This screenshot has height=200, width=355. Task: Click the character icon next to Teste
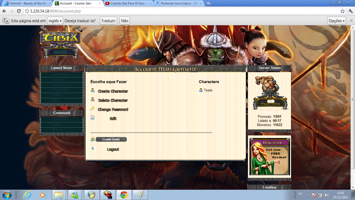(x=201, y=90)
